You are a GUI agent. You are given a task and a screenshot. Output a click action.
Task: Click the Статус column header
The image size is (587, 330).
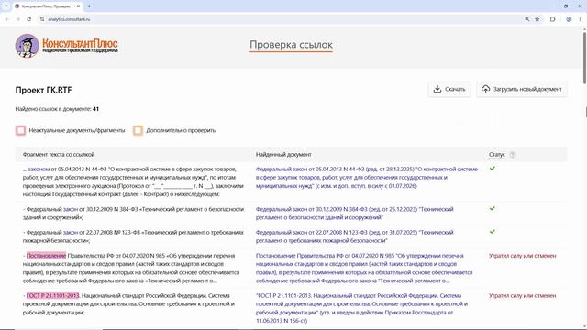pyautogui.click(x=497, y=155)
